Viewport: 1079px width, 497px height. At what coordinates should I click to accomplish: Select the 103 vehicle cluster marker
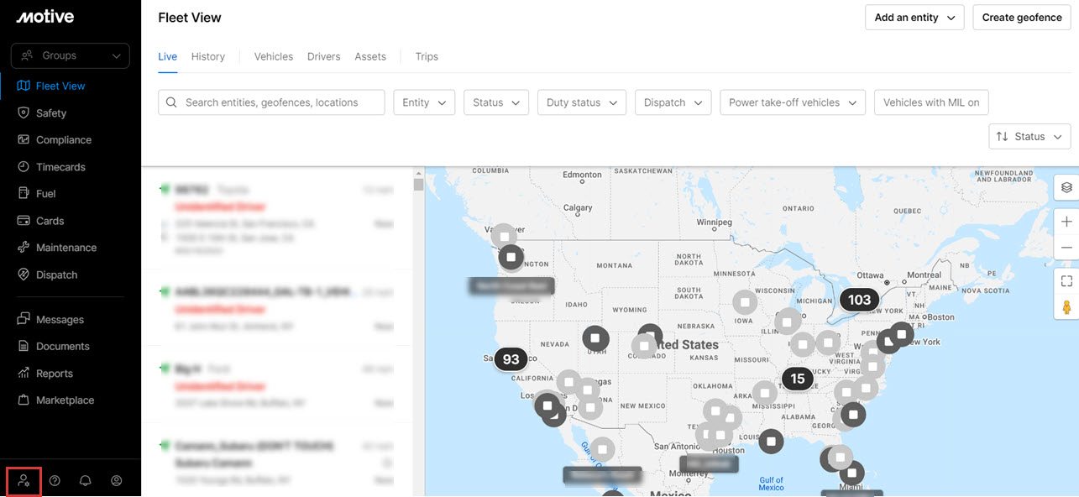[859, 300]
